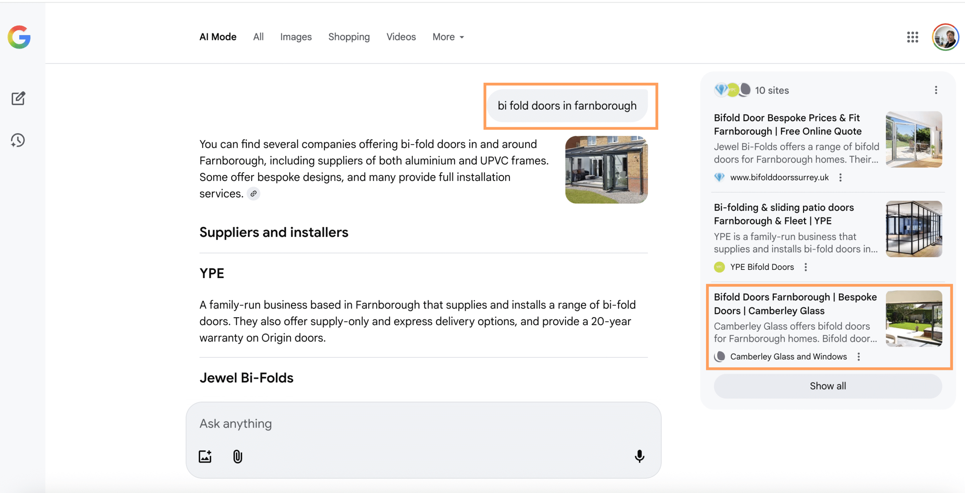
Task: Click the paperclip attach file icon
Action: coord(237,456)
